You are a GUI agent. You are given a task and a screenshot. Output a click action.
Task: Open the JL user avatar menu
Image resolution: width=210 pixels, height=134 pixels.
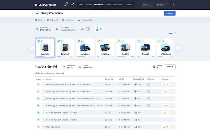(x=173, y=5)
